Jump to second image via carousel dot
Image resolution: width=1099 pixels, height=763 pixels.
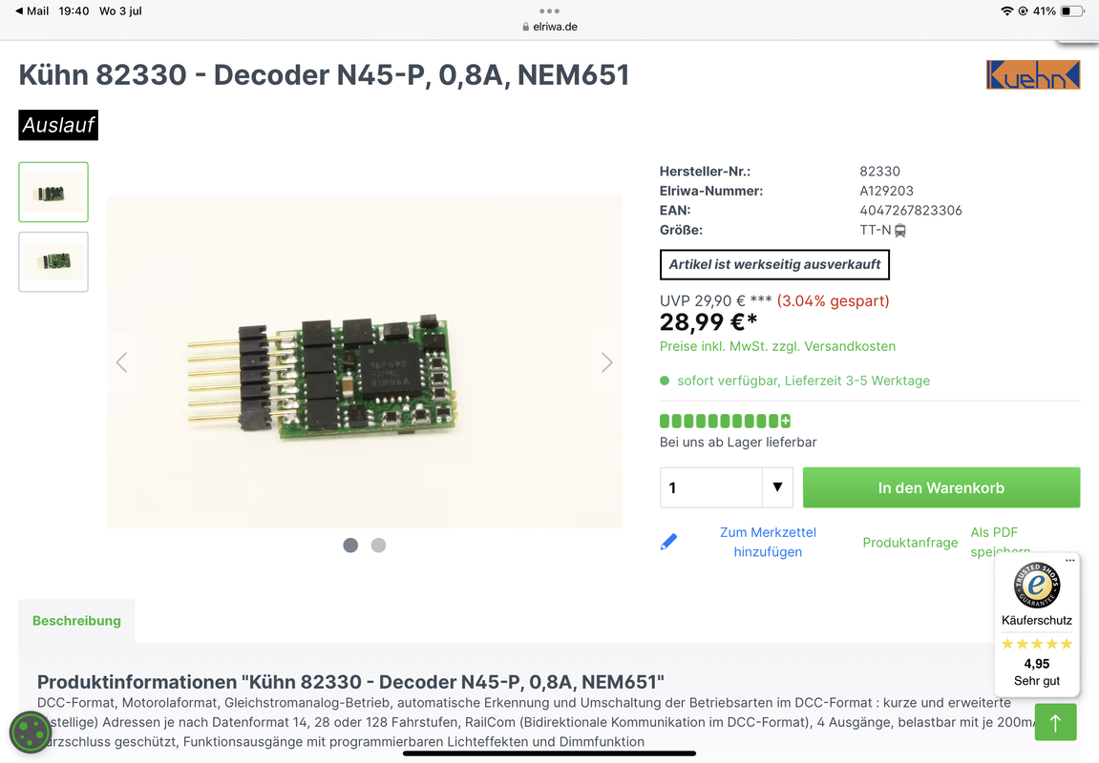(x=378, y=546)
